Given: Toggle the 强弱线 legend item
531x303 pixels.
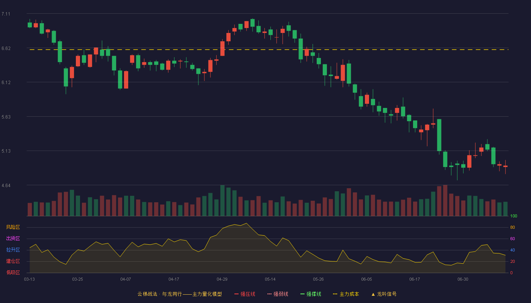Looking at the screenshot, I should 278,294.
